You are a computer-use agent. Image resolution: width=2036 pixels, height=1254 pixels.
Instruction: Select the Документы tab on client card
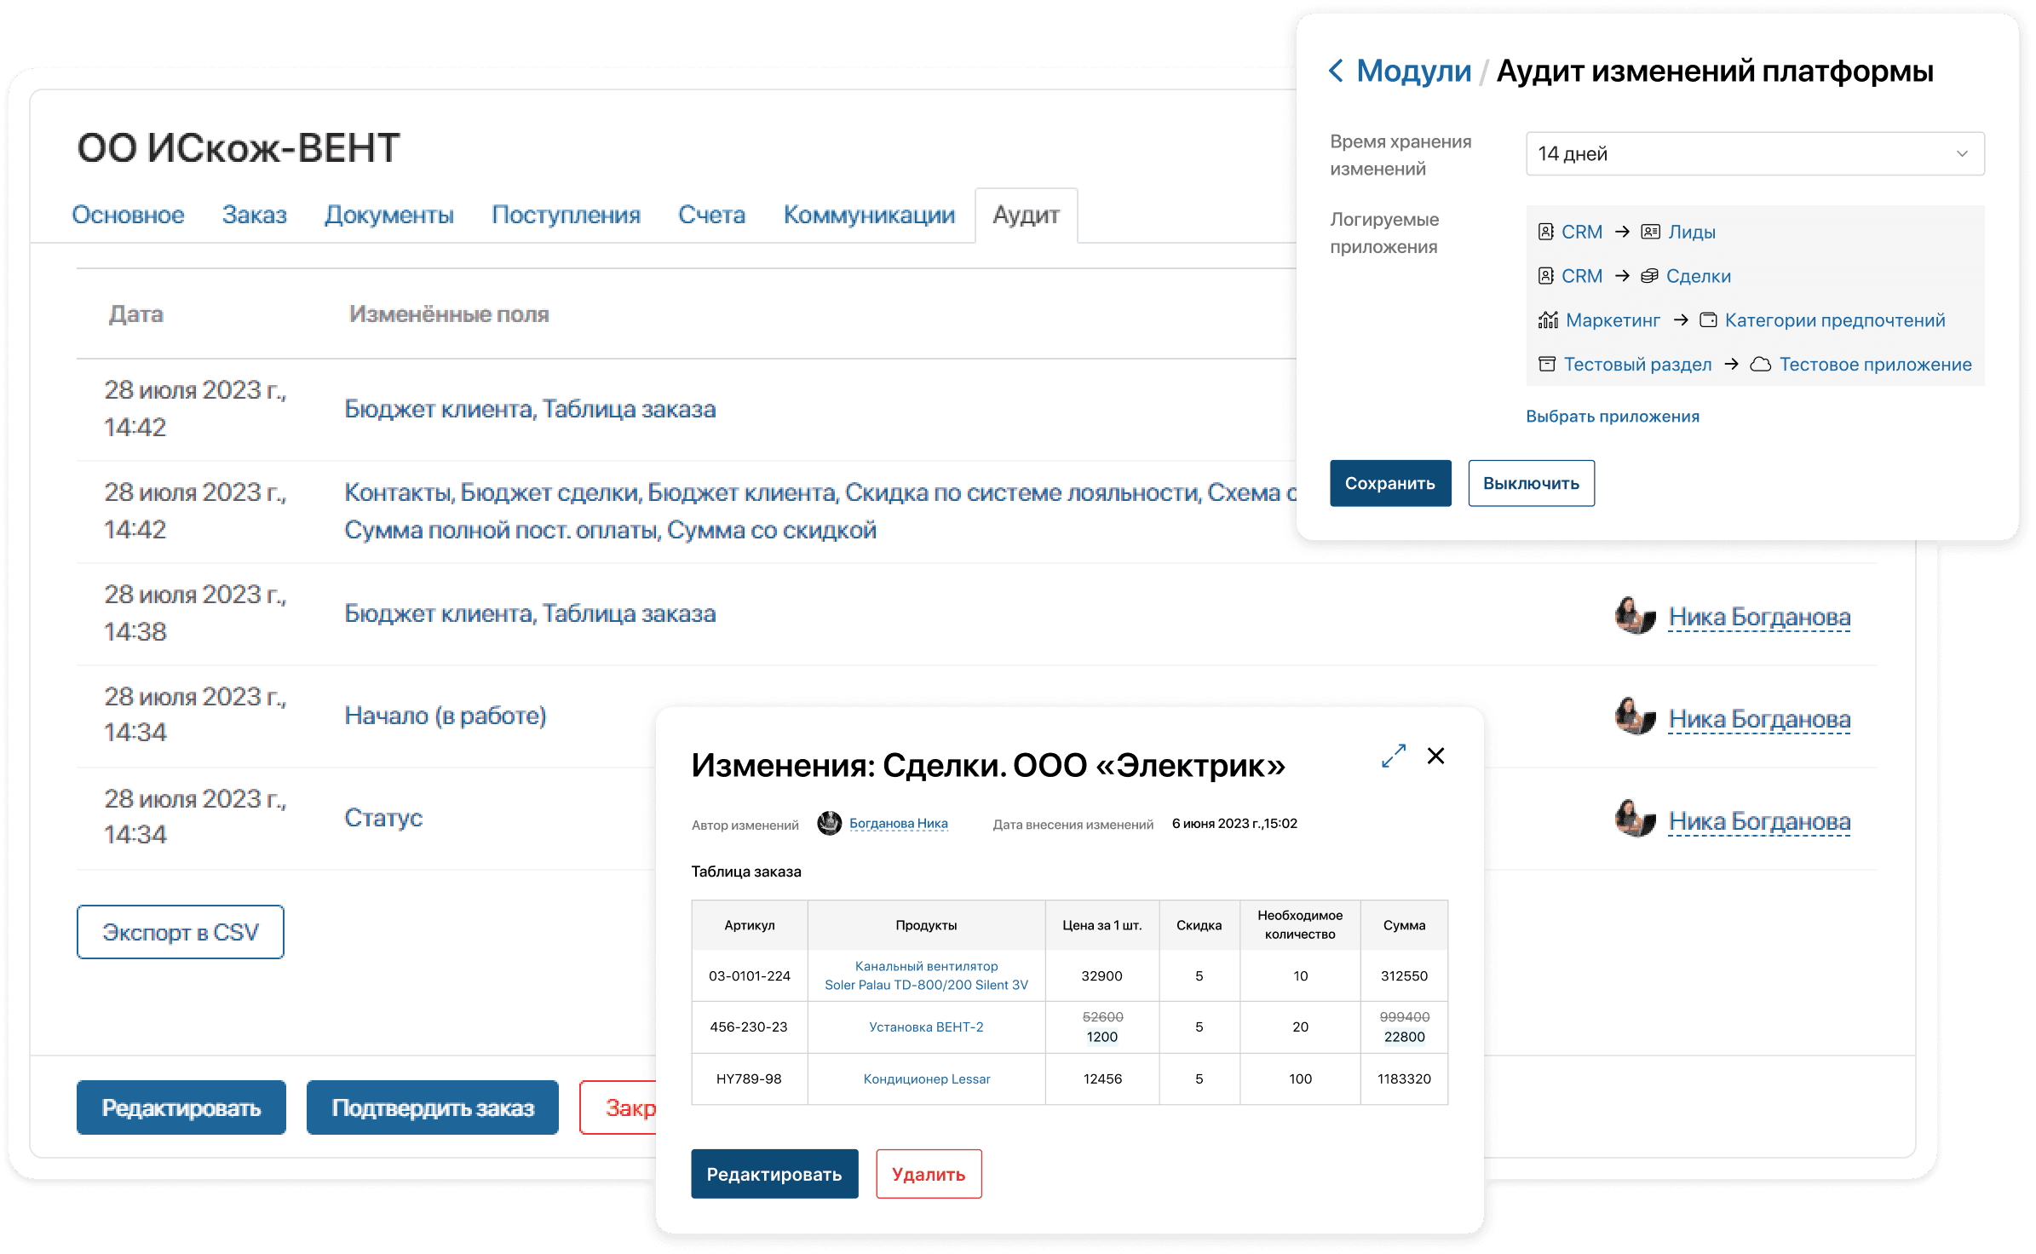(388, 216)
